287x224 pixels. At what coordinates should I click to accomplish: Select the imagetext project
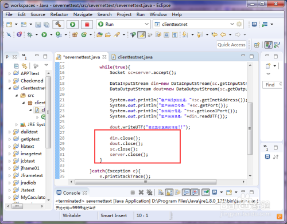31,154
